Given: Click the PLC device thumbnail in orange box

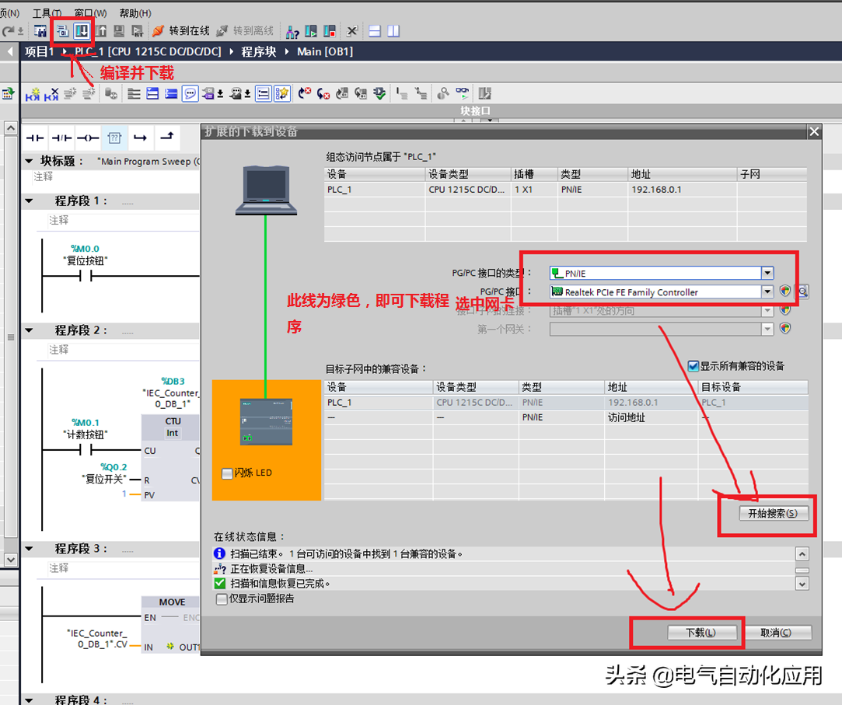Looking at the screenshot, I should 267,422.
